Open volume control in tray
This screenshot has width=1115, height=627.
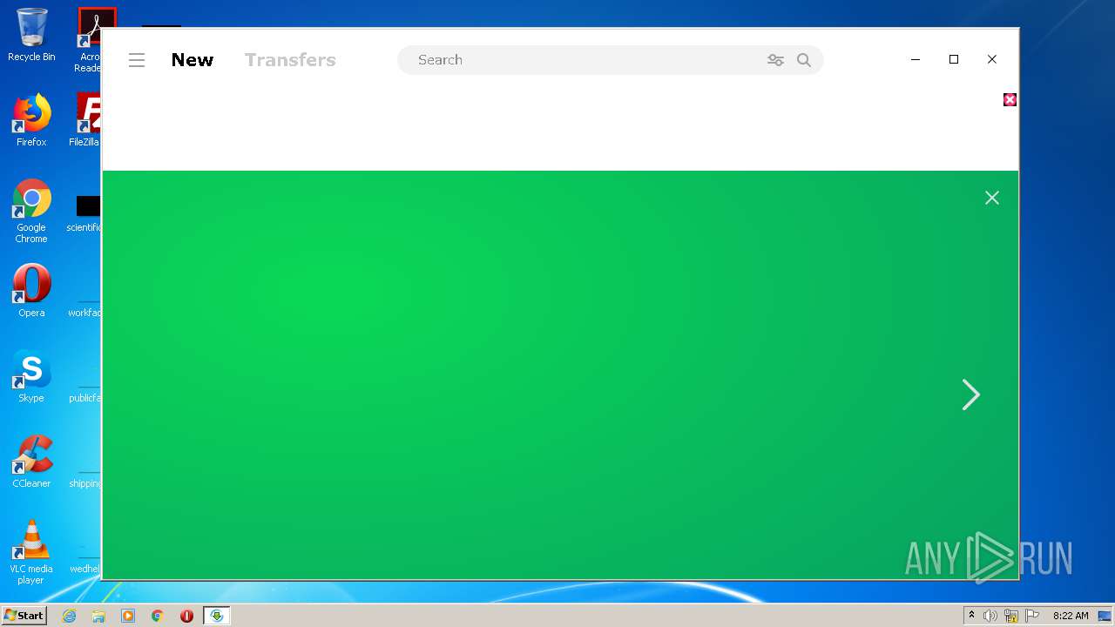[x=990, y=616]
